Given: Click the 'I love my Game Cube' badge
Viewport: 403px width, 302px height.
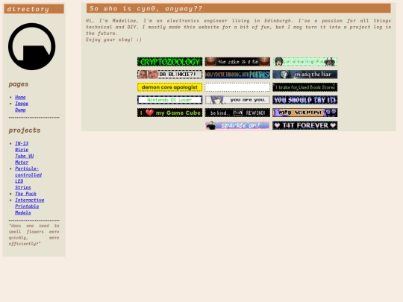Looking at the screenshot, I should click(169, 113).
